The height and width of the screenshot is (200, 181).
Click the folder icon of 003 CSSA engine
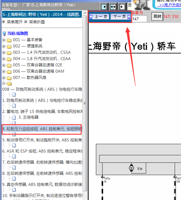(9, 53)
